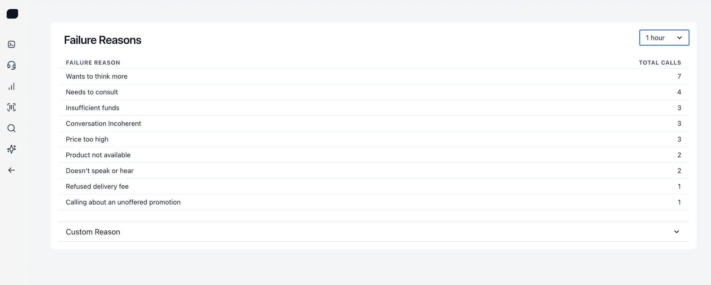This screenshot has width=711, height=285.
Task: Click the black app logo icon
Action: tap(12, 14)
